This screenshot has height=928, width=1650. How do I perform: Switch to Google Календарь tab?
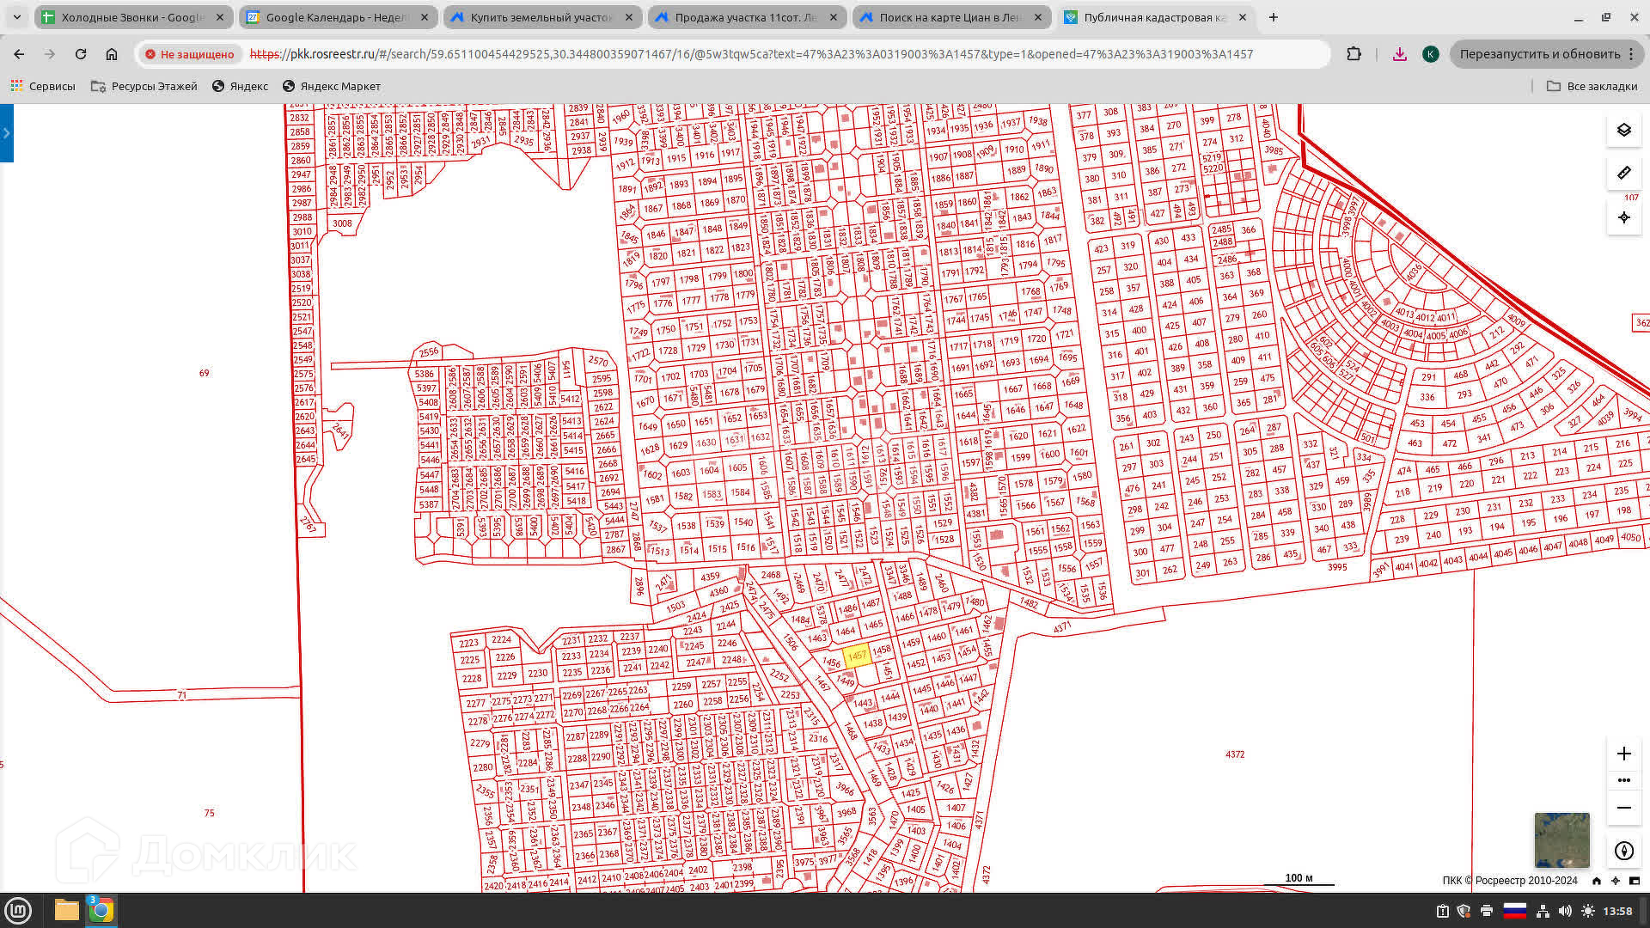click(335, 17)
